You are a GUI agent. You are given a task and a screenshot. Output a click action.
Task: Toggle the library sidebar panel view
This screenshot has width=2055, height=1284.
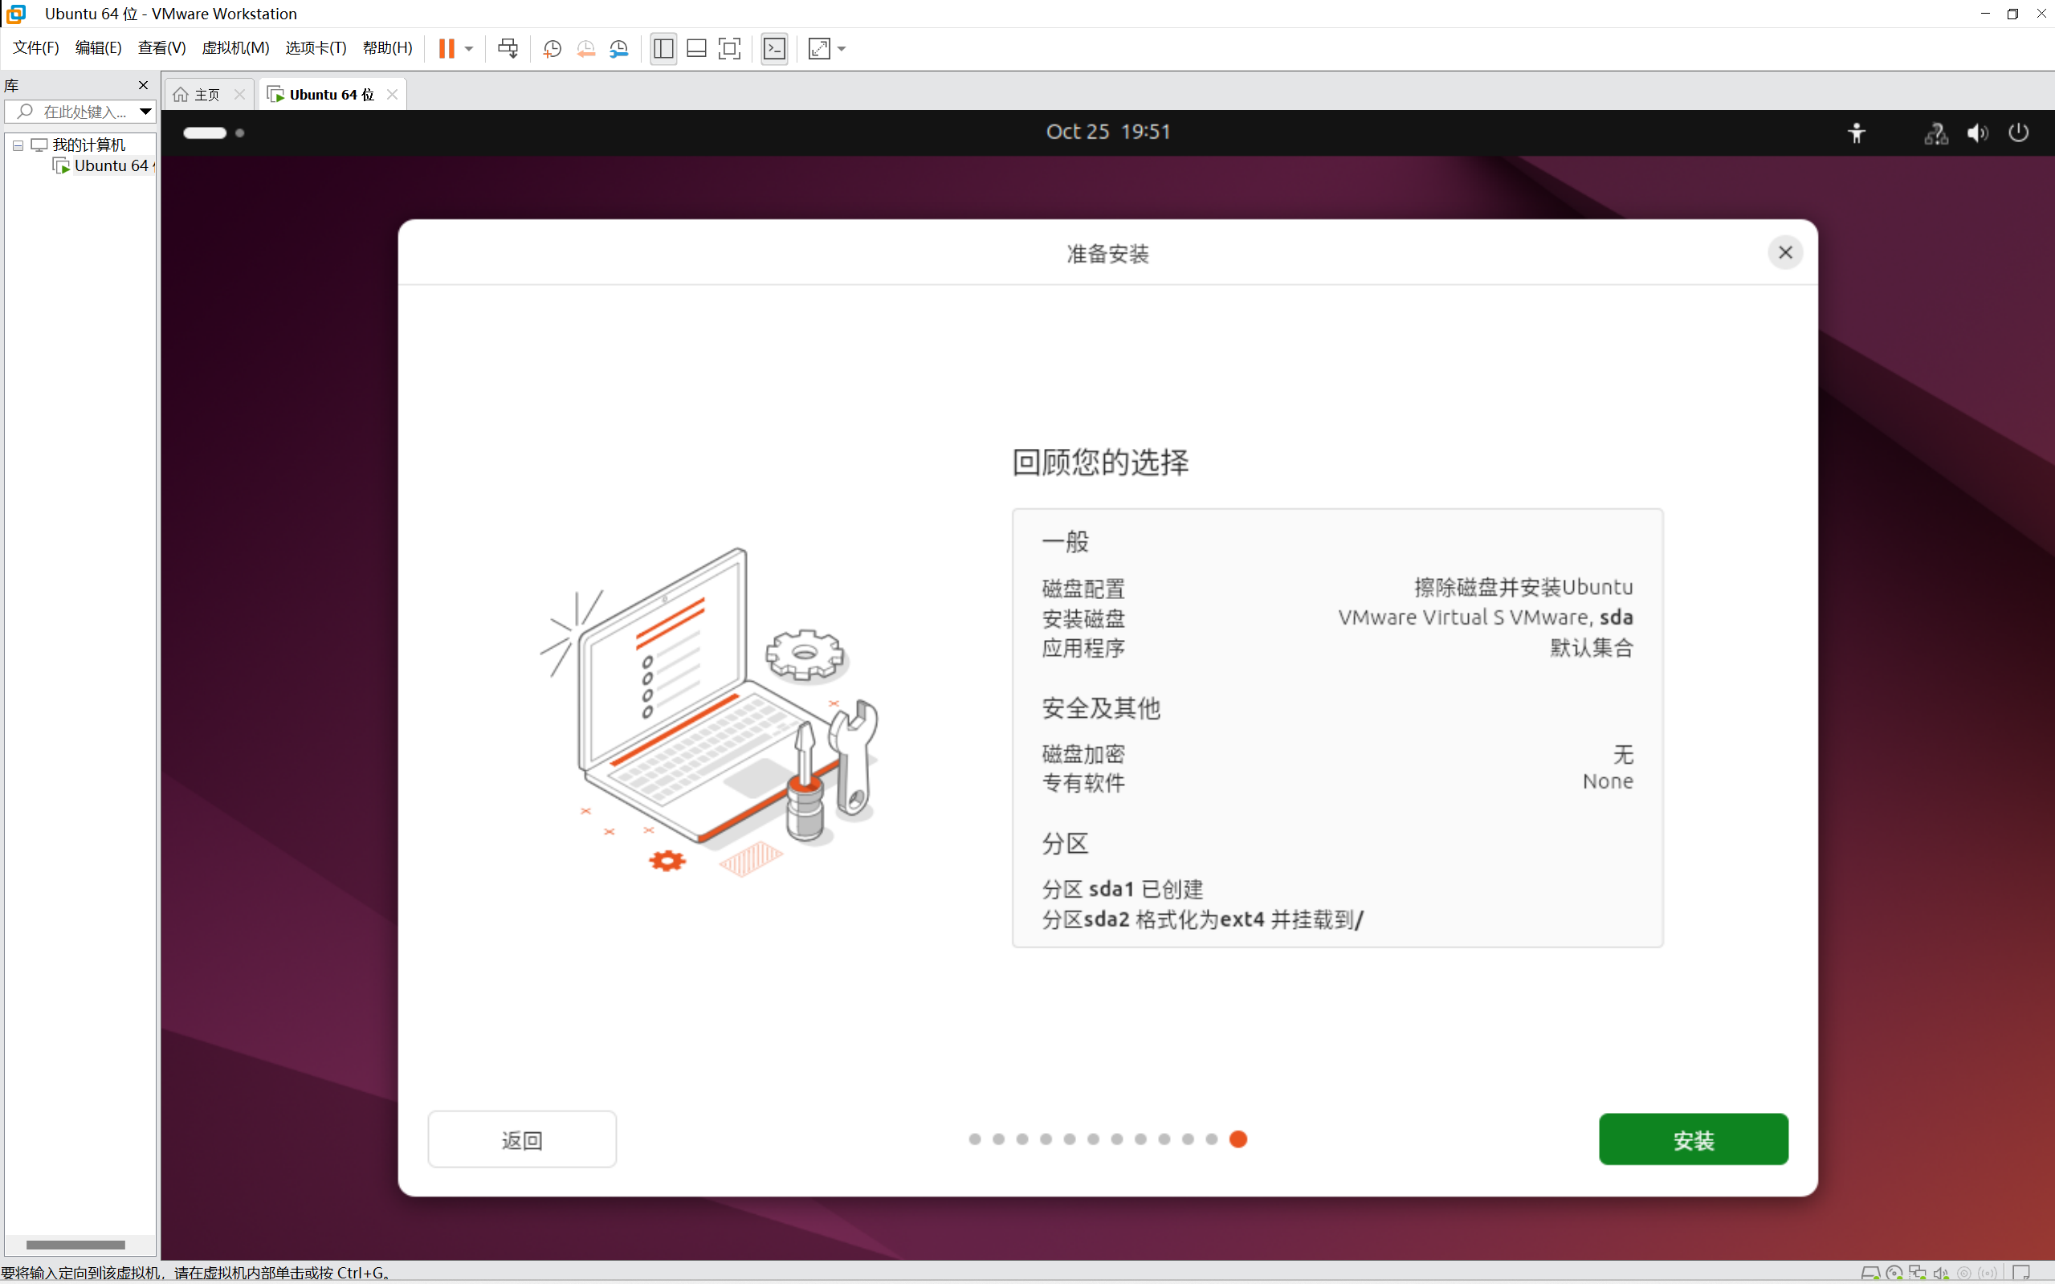point(663,48)
